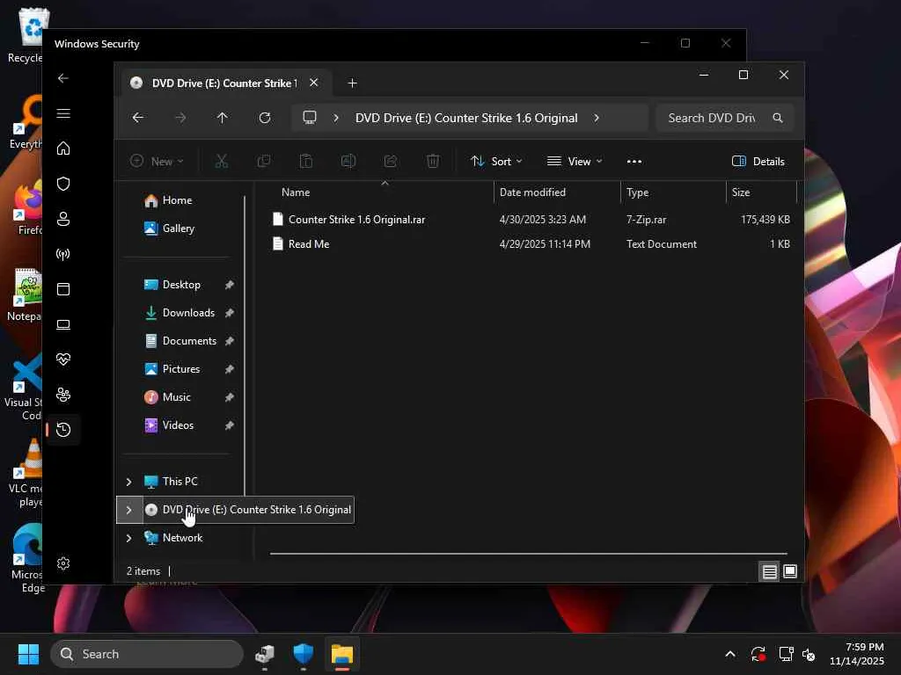Open Windows Security hamburger menu
This screenshot has width=901, height=675.
click(x=63, y=113)
